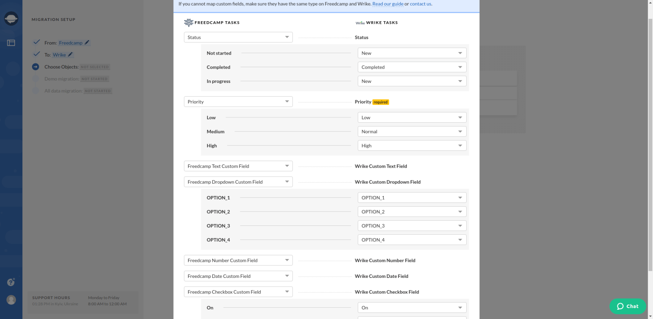The image size is (653, 319).
Task: Click the Wrike Custom Date Field label
Action: tap(382, 276)
